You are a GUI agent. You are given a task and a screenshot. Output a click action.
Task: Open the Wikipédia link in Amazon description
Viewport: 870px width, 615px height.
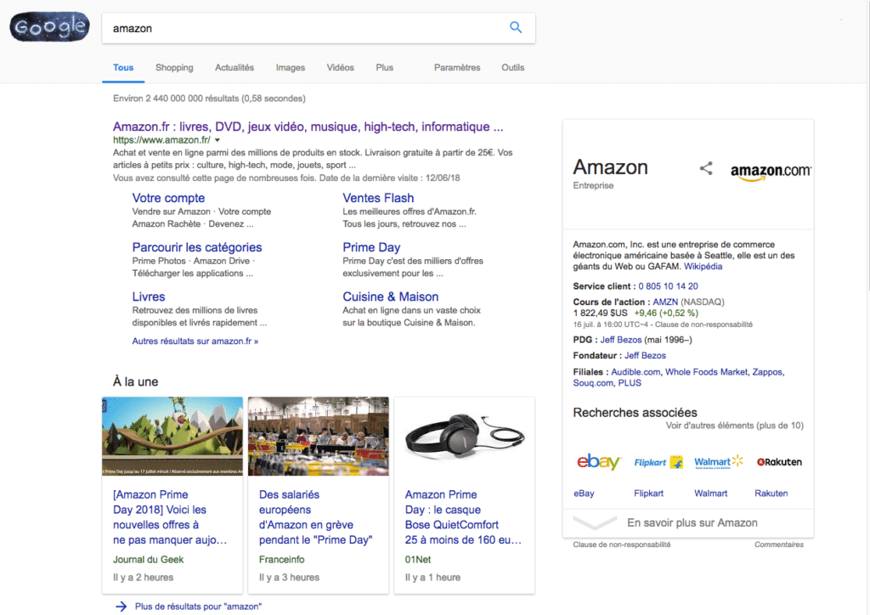click(x=703, y=266)
